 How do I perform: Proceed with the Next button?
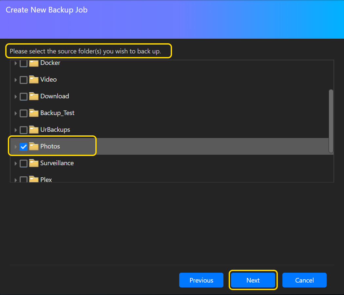click(x=253, y=280)
